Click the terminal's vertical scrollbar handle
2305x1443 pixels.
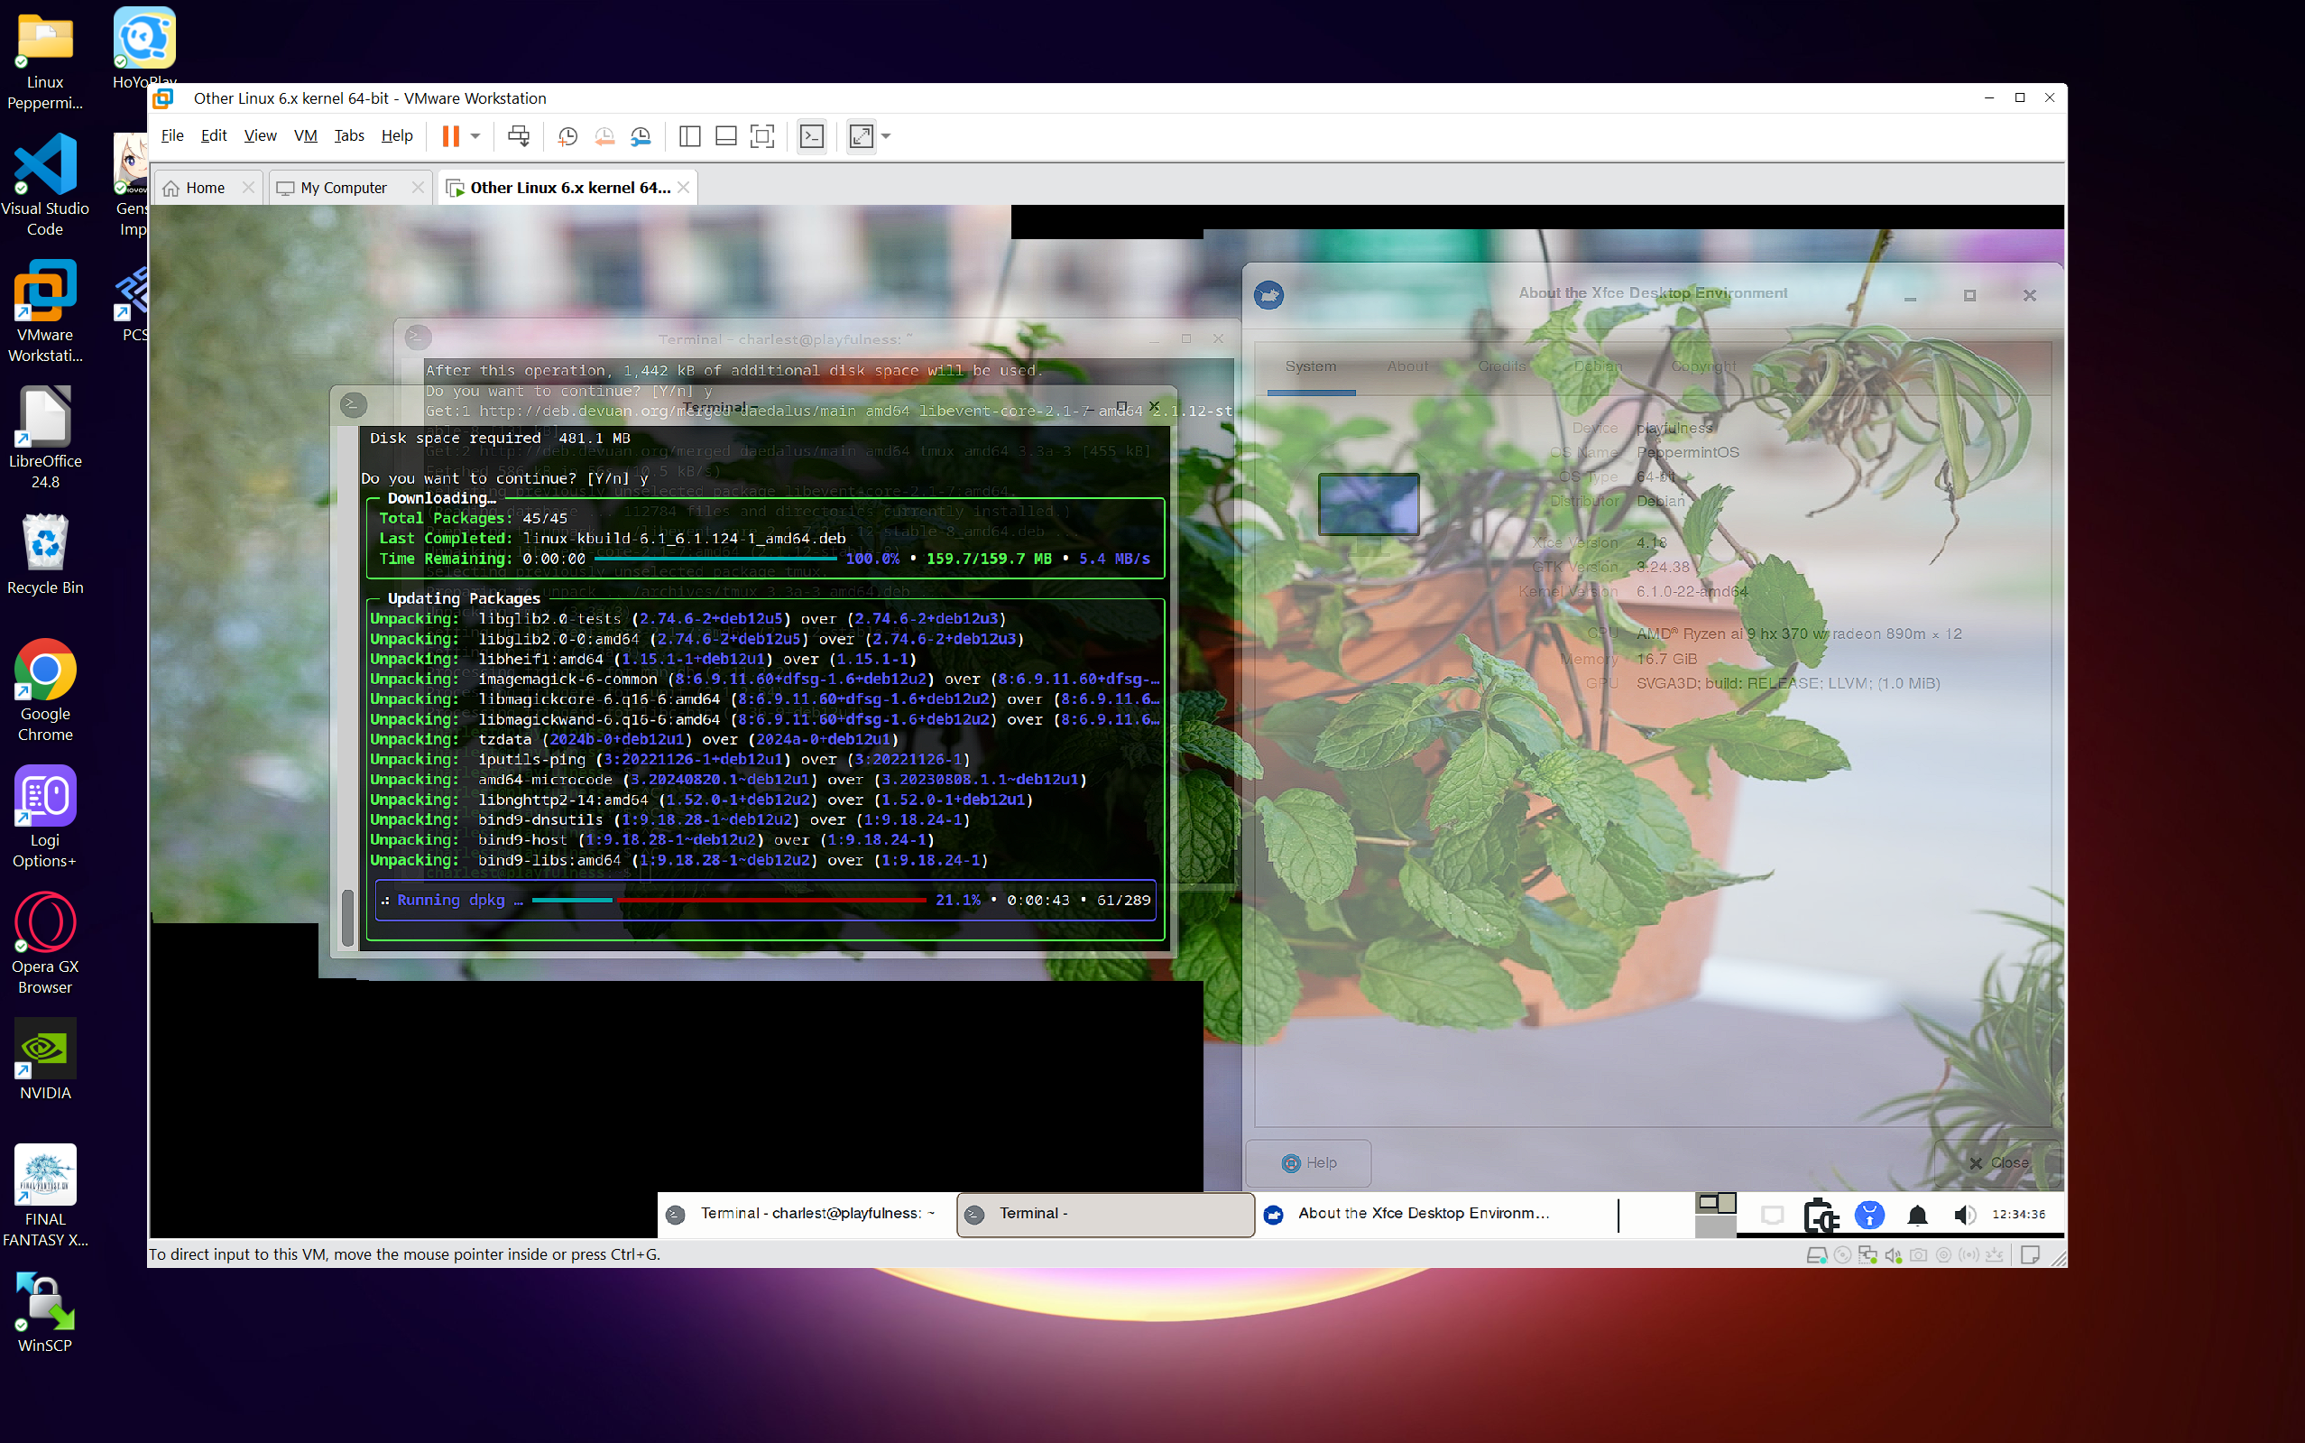[x=348, y=917]
